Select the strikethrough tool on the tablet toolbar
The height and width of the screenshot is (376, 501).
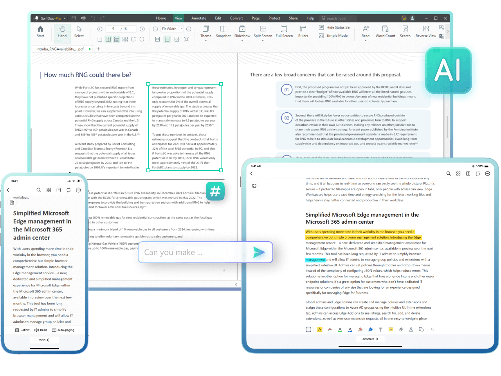pos(330,329)
